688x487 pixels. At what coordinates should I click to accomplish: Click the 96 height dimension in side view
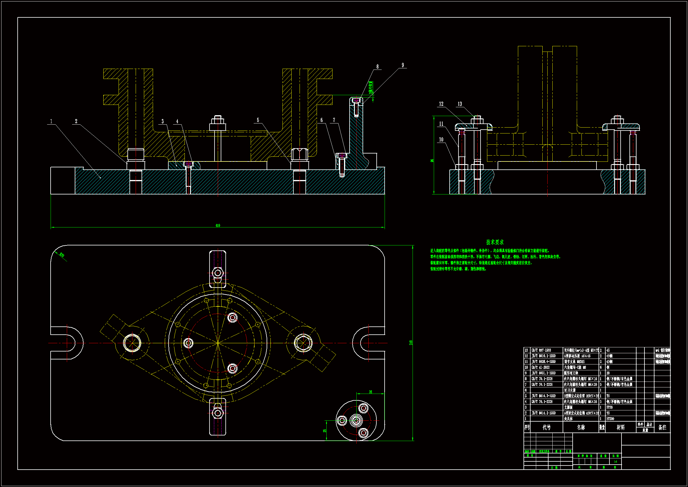(x=432, y=161)
